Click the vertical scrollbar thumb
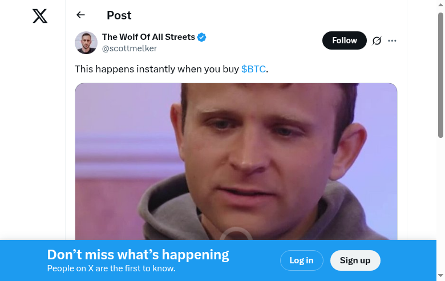445x281 pixels. click(440, 74)
